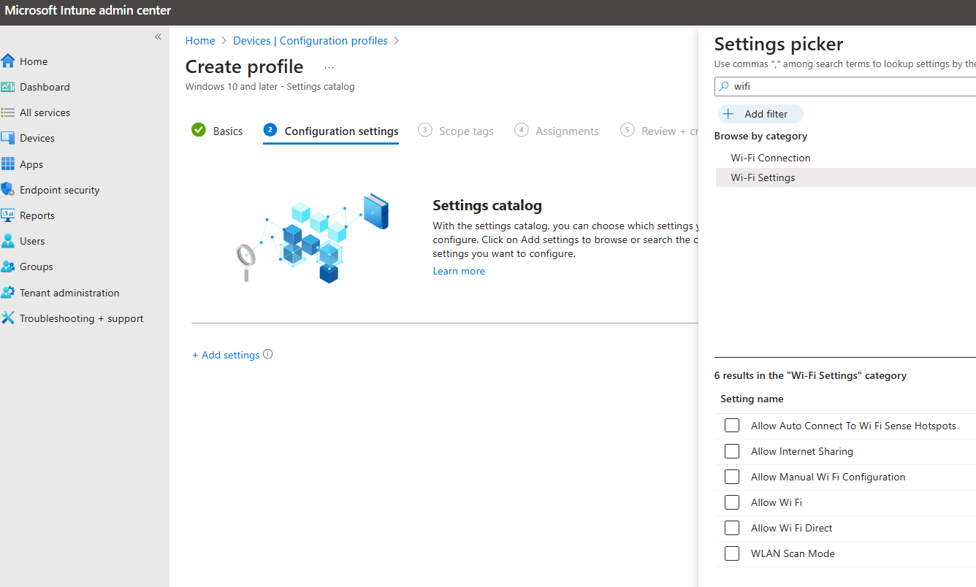The image size is (976, 587).
Task: Open the Assignments step tab
Action: pyautogui.click(x=557, y=131)
